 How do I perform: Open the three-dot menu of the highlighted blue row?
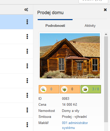[27, 22]
